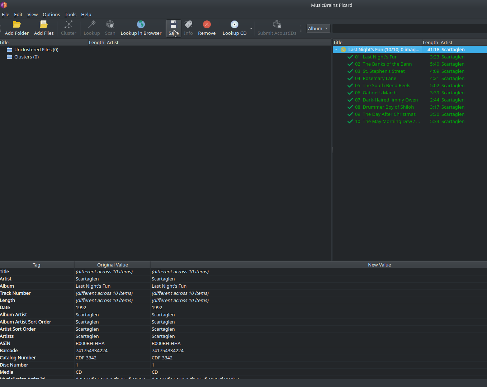Select track title The Day After Christmas
487x387 pixels.
pyautogui.click(x=389, y=114)
